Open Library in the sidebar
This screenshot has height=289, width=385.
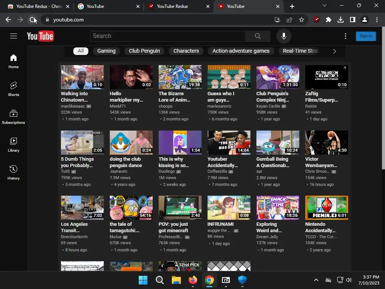(x=14, y=145)
